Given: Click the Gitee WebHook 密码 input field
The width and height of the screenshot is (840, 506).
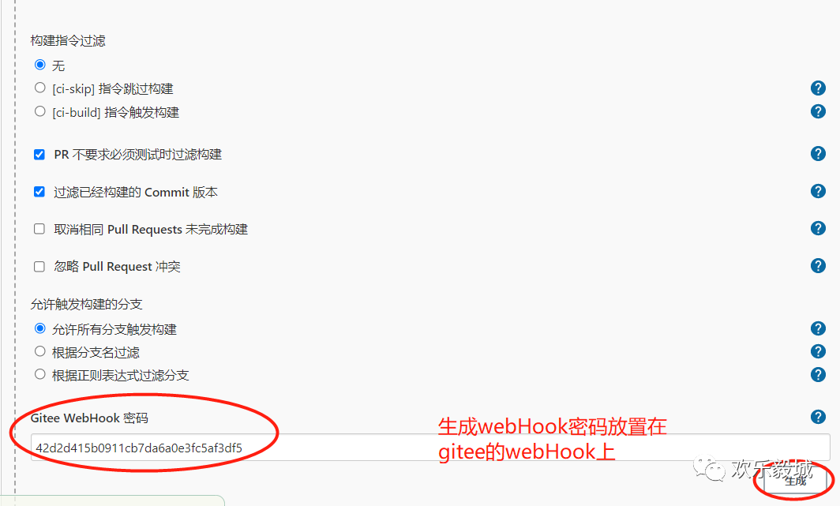Looking at the screenshot, I should pyautogui.click(x=430, y=448).
